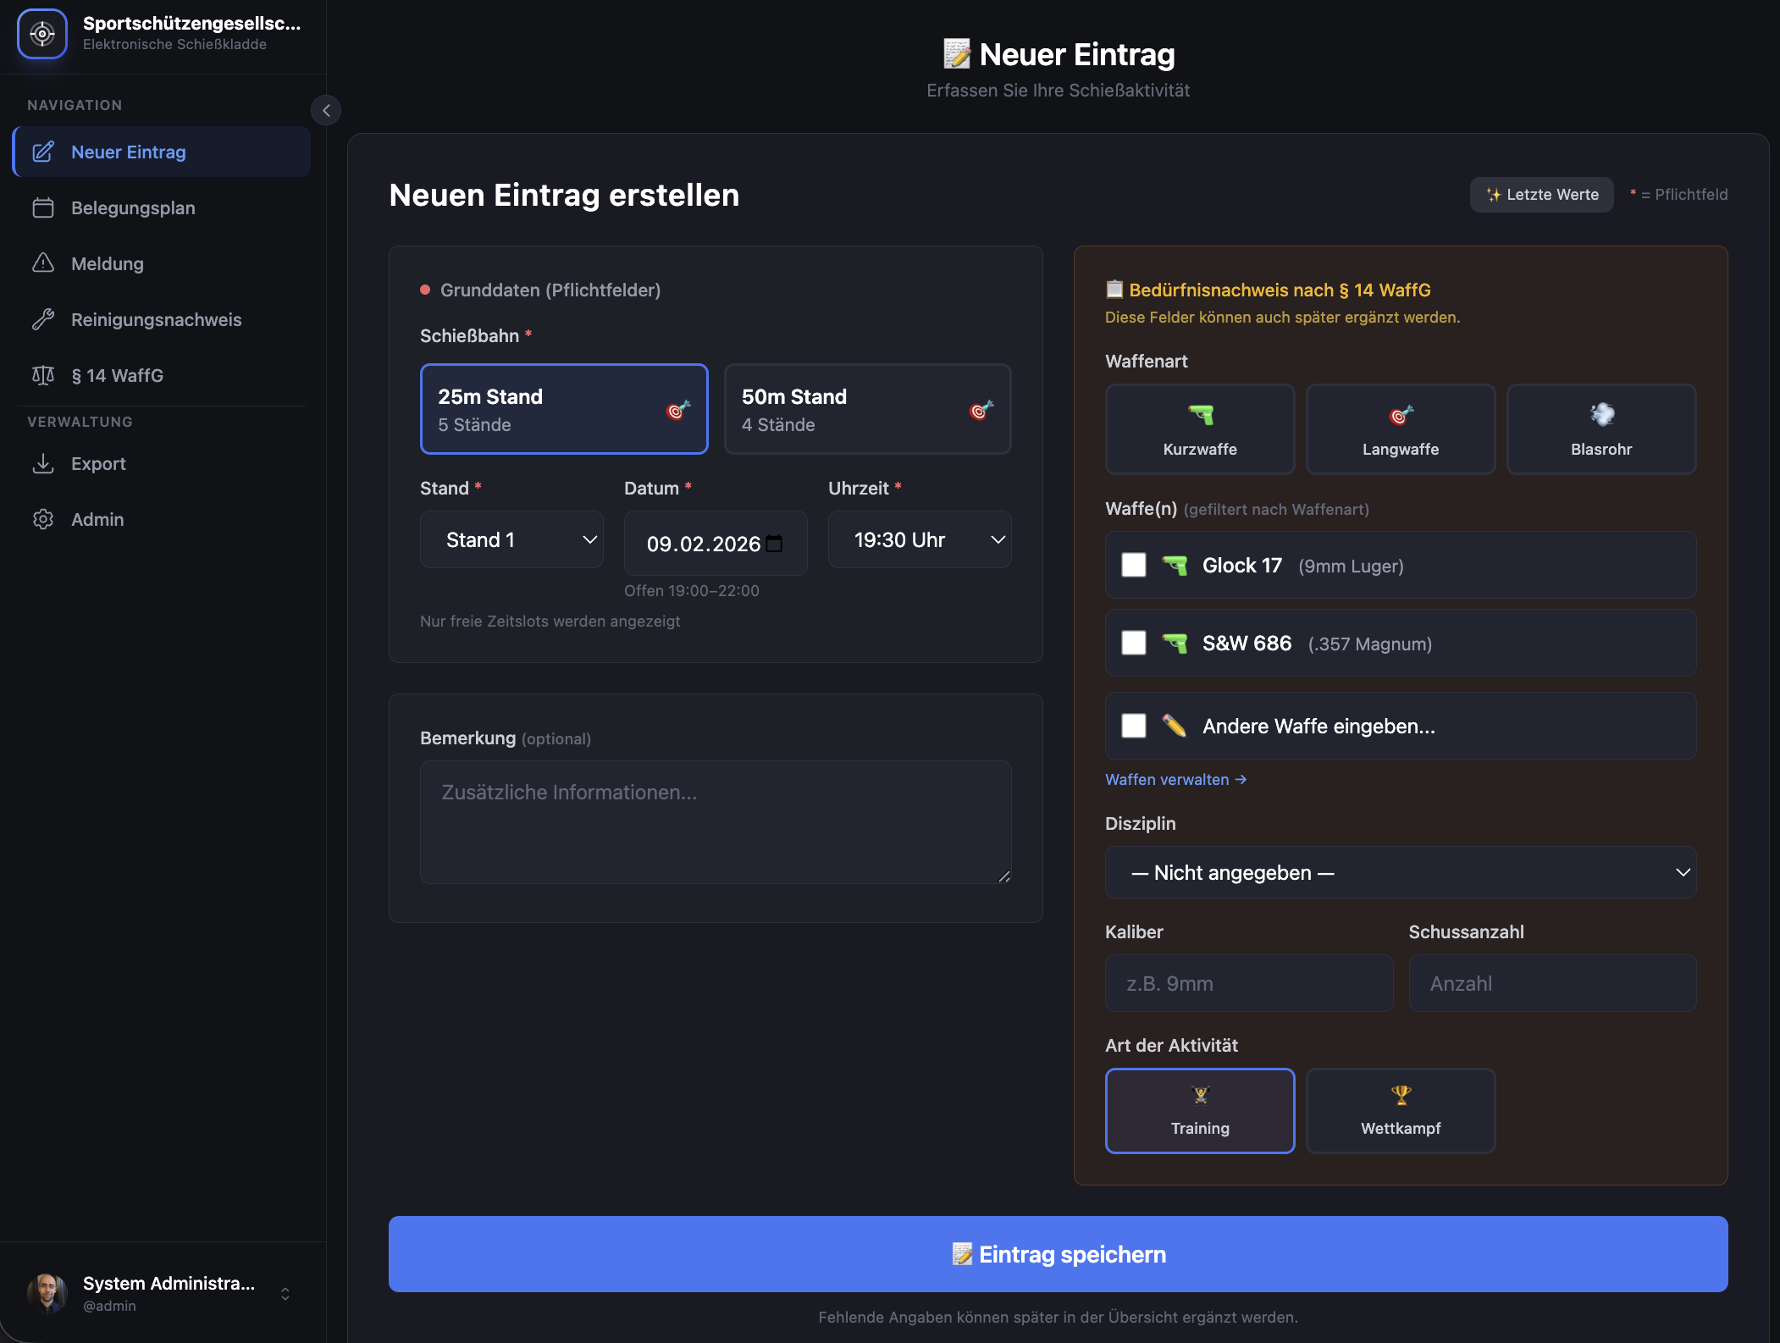Click into the Bemerkung text area
Viewport: 1780px width, 1343px height.
(x=715, y=821)
